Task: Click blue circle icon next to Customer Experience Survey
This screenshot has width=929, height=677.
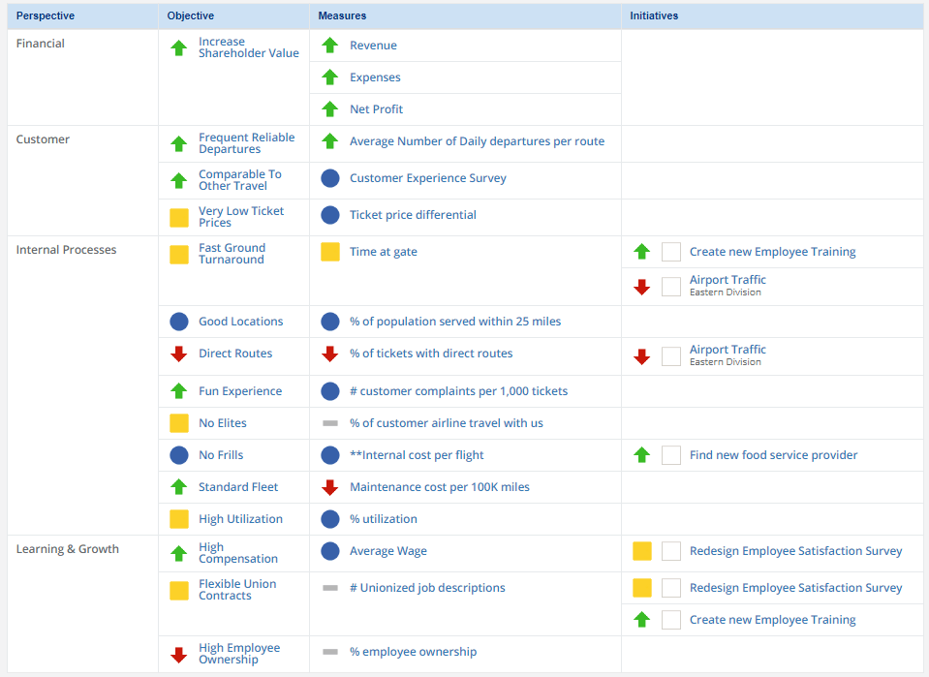Action: click(x=330, y=178)
